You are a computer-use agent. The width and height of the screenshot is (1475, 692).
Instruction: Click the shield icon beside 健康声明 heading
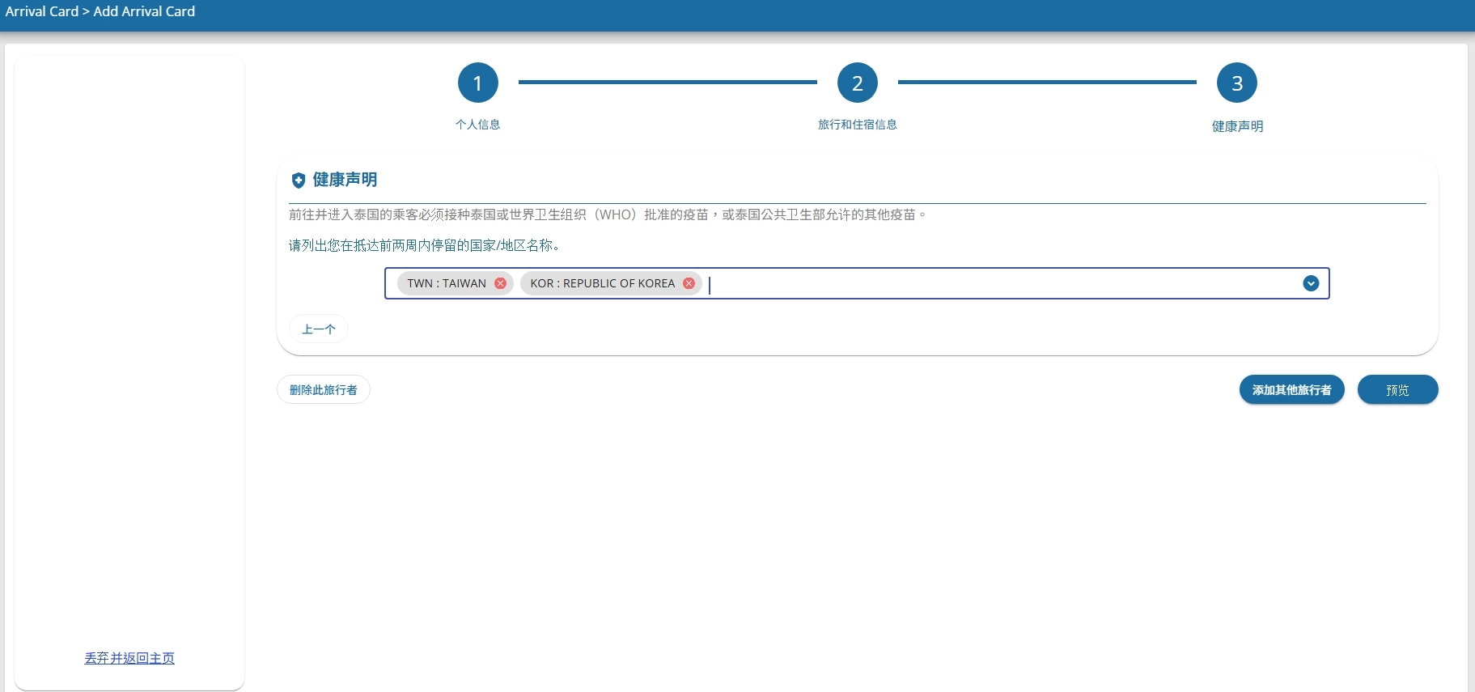point(299,180)
